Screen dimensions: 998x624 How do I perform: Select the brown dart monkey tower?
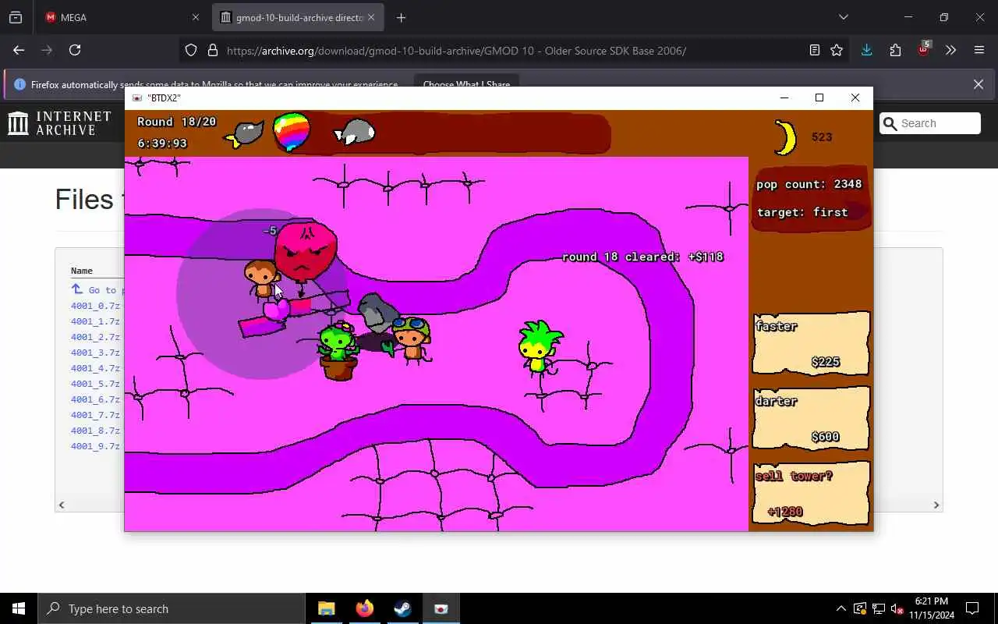(260, 279)
